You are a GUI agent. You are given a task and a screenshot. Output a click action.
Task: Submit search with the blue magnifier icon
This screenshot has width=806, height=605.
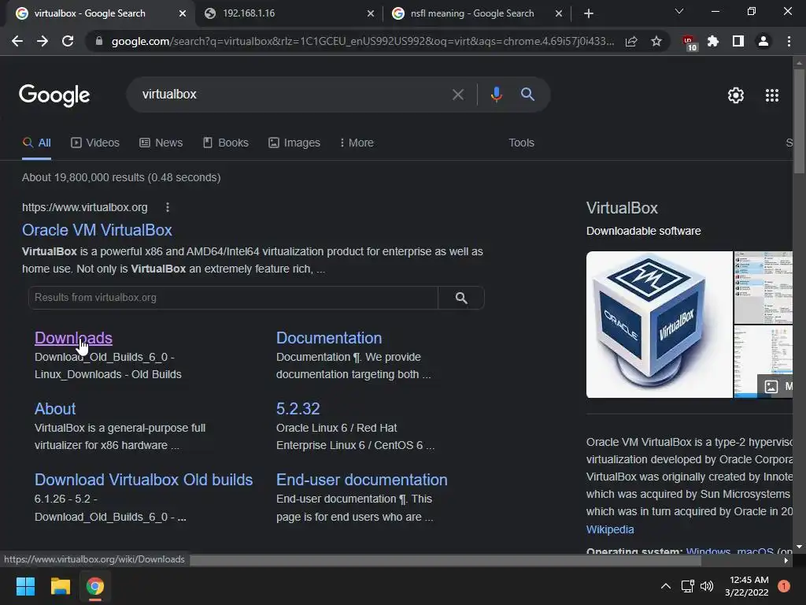(527, 95)
